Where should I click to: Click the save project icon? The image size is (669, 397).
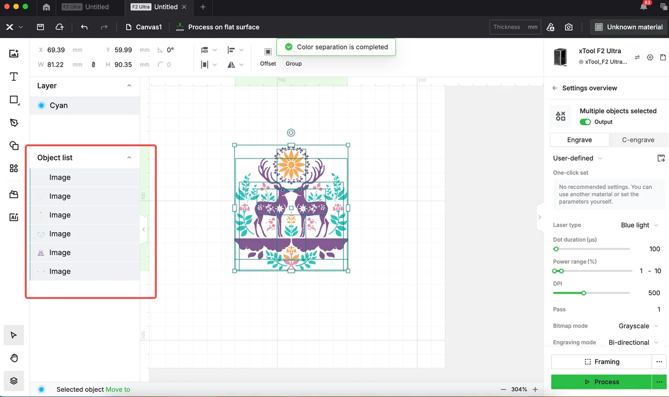pos(40,27)
